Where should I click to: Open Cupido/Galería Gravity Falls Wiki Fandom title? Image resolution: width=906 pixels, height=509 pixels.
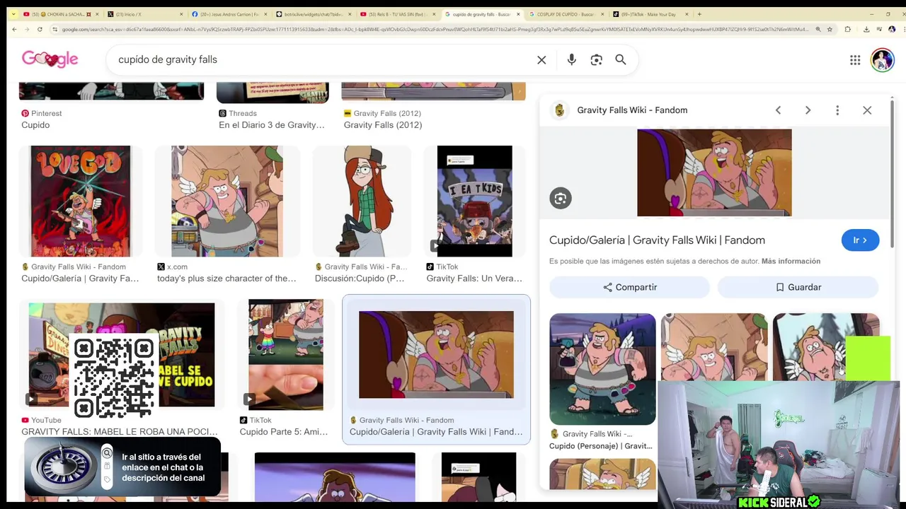pos(657,240)
